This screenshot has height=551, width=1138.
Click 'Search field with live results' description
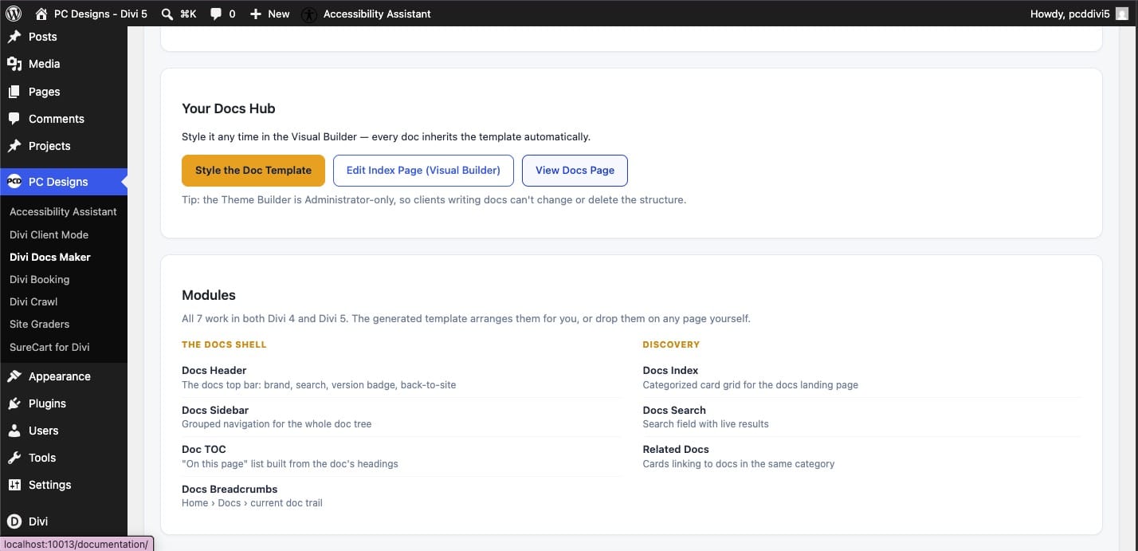[x=706, y=424]
